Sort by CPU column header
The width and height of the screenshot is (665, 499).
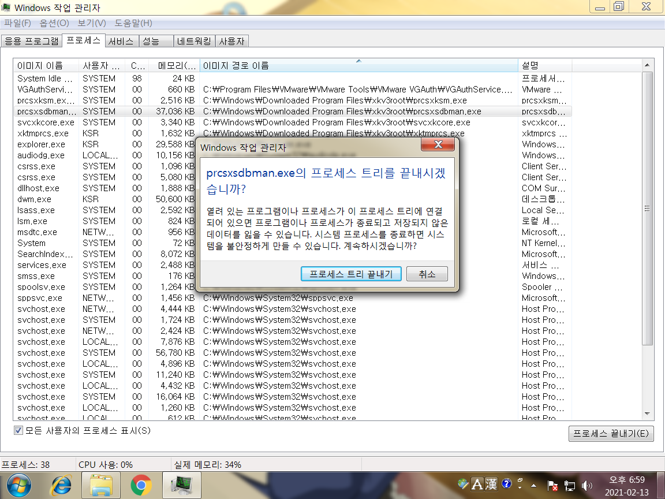point(137,66)
